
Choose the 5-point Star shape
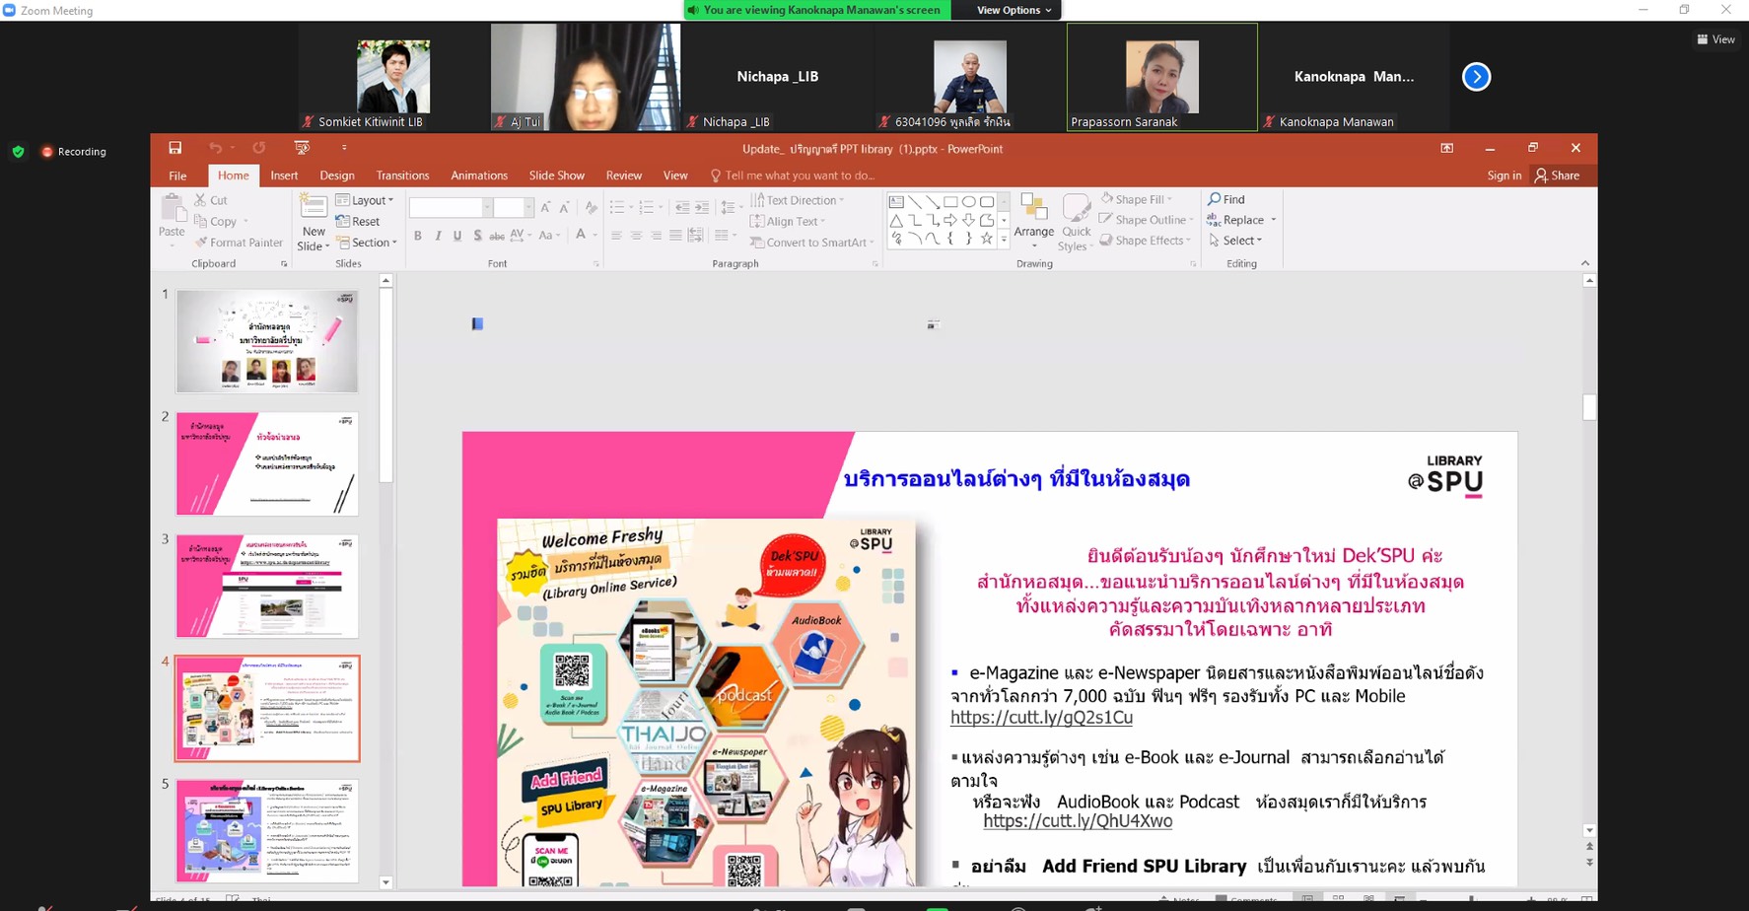(987, 239)
